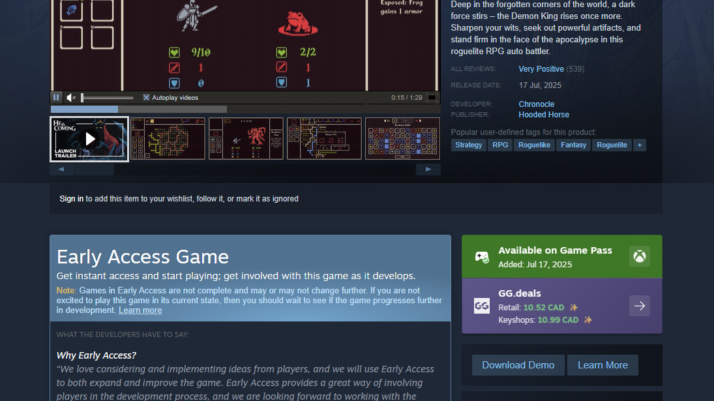Viewport: 714px width, 401px height.
Task: Click the video time 0:15 / 1:29
Action: click(x=407, y=97)
